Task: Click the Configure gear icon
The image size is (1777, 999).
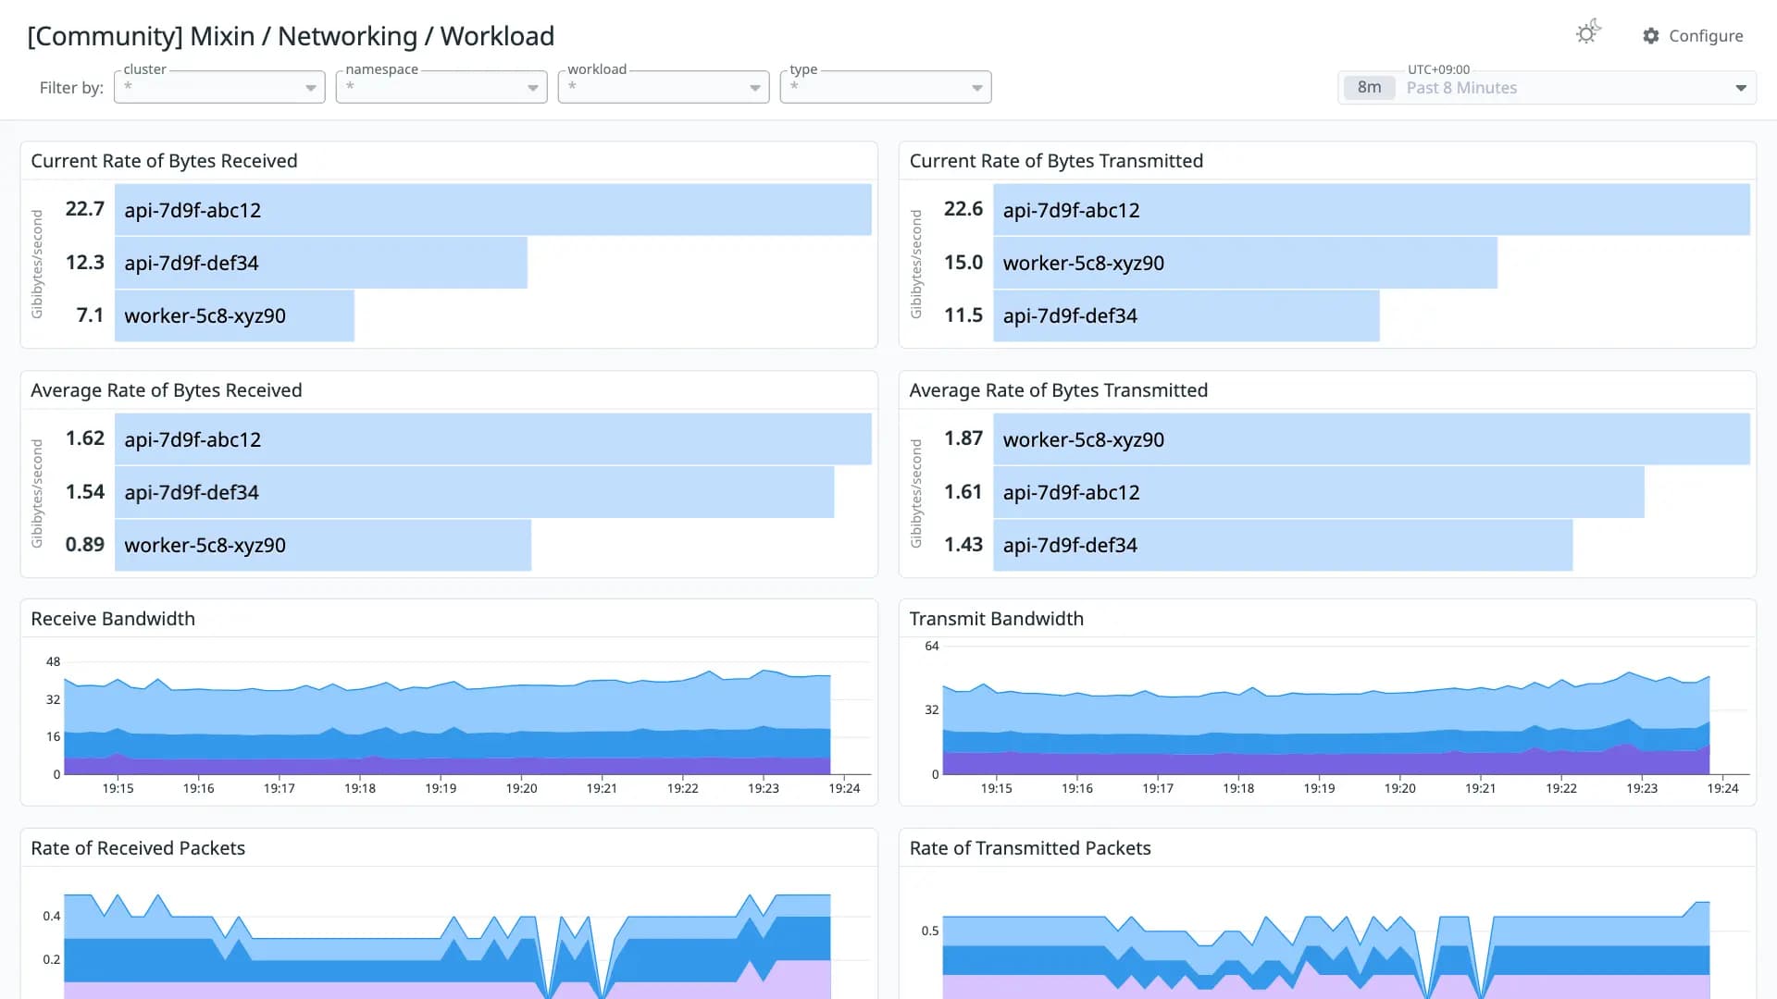Action: [1651, 36]
